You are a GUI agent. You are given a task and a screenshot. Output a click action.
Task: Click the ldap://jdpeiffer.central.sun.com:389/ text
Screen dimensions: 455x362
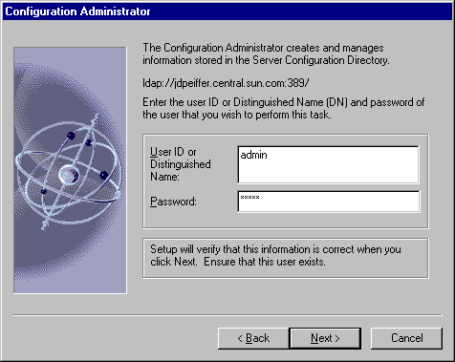click(x=226, y=83)
